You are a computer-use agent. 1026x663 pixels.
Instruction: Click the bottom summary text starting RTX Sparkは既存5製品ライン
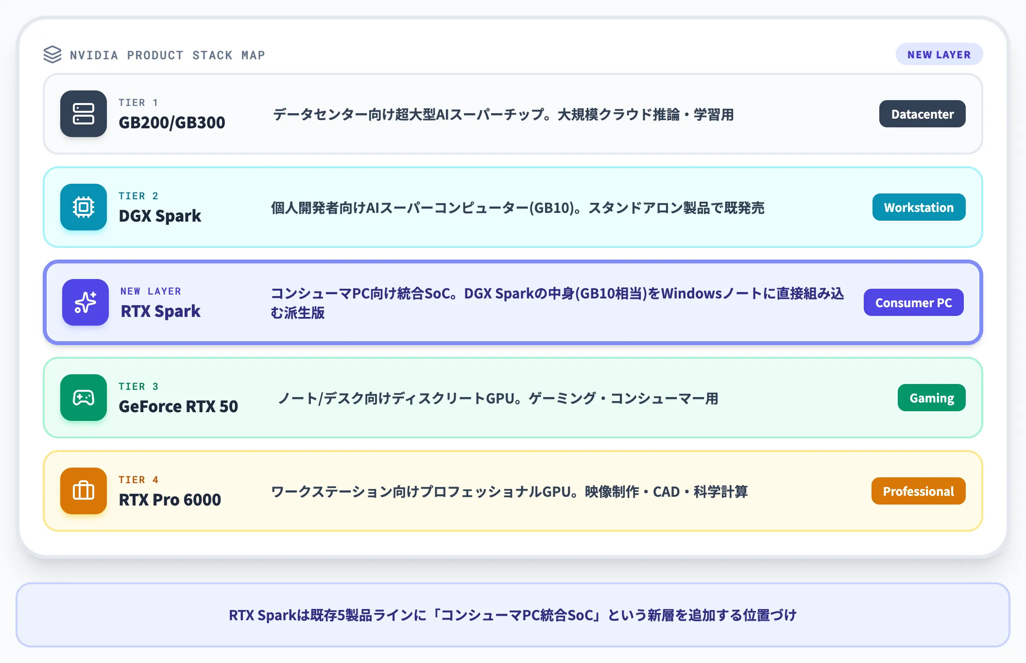pos(513,615)
